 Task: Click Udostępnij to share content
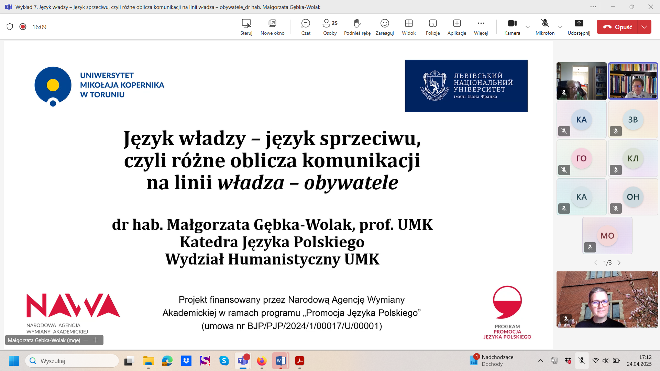[579, 27]
